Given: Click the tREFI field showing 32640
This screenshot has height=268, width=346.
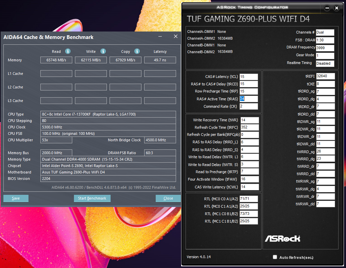Looking at the screenshot, I should click(326, 76).
